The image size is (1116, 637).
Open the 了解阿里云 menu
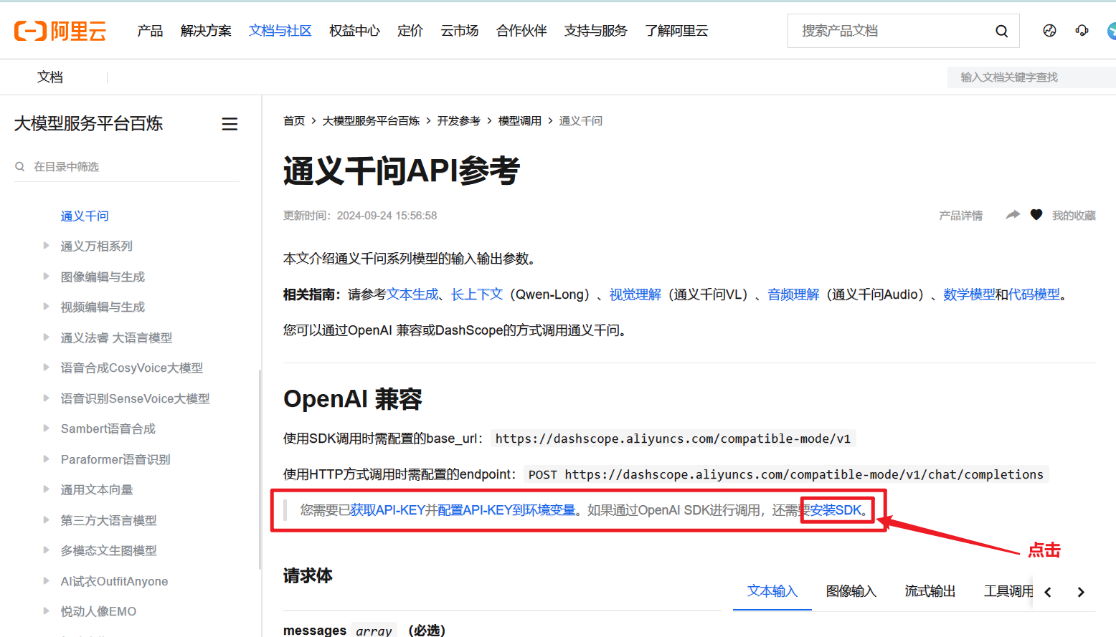coord(676,31)
